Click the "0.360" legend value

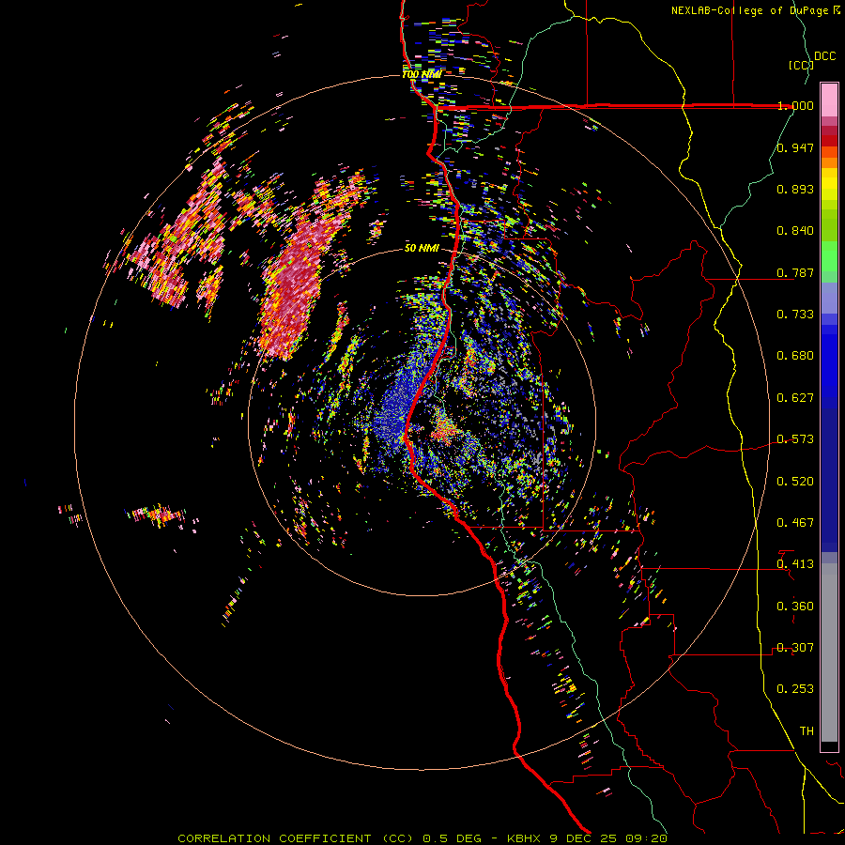pyautogui.click(x=795, y=607)
